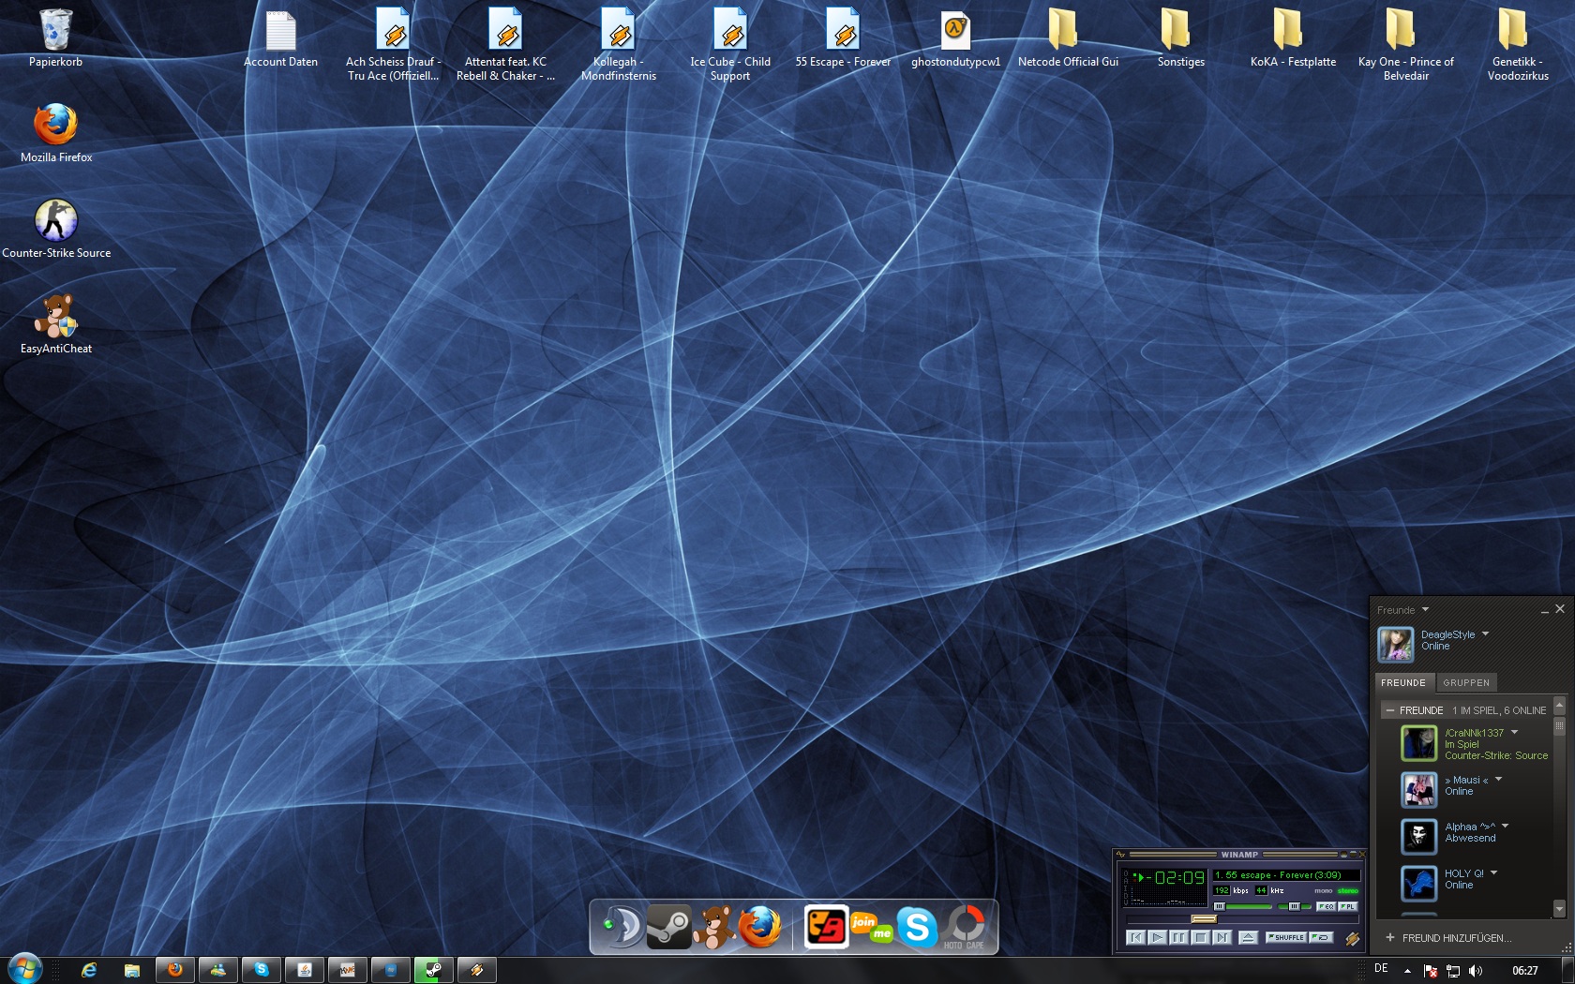Viewport: 1575px width, 984px height.
Task: Expand options arrow next to /CraNNk1337
Action: [1514, 733]
